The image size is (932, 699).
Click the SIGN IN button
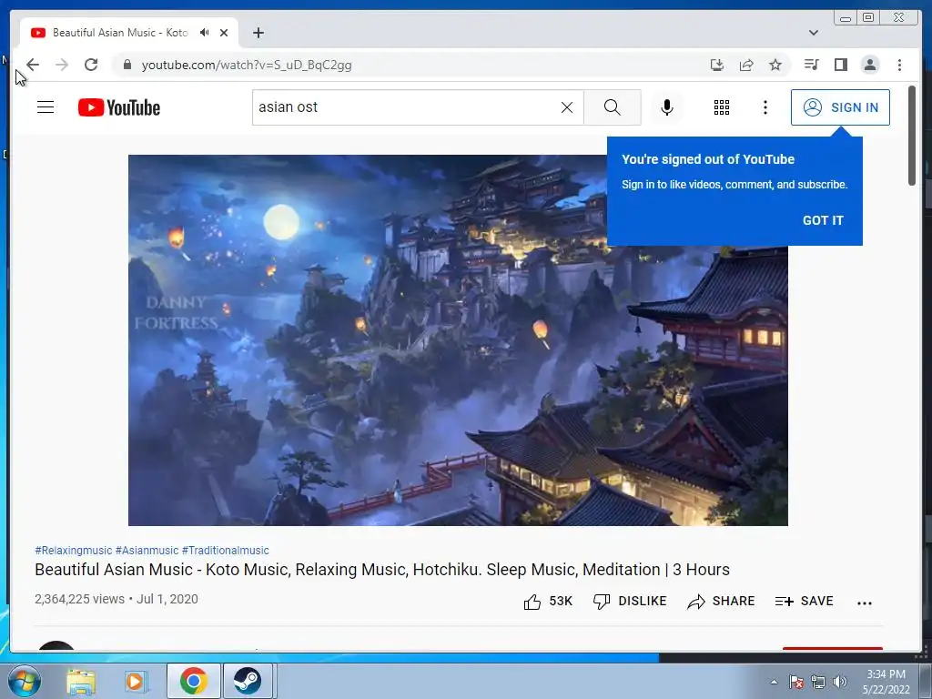pyautogui.click(x=840, y=107)
